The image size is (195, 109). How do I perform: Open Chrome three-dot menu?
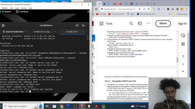pos(186,9)
